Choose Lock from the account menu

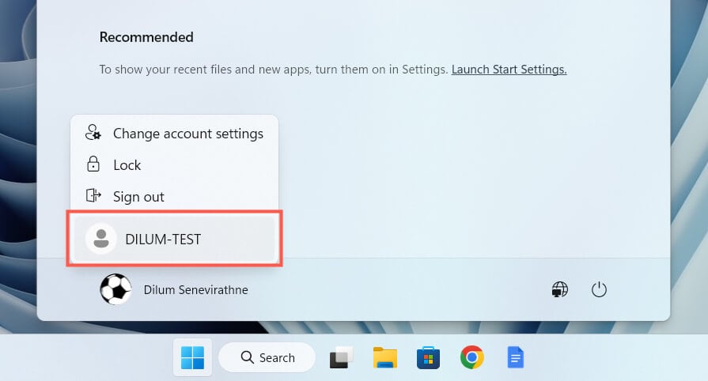pyautogui.click(x=127, y=165)
